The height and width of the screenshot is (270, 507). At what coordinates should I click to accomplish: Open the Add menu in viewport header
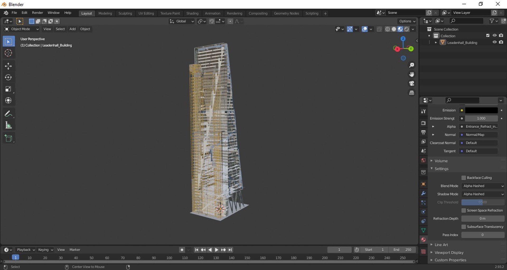[x=72, y=29]
